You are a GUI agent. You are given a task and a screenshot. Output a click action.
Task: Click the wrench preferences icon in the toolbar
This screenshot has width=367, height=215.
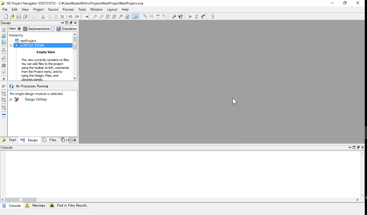pos(174,17)
